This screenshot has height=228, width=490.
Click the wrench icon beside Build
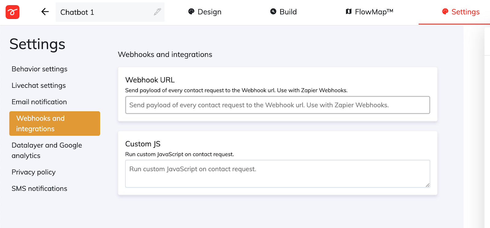pyautogui.click(x=273, y=12)
